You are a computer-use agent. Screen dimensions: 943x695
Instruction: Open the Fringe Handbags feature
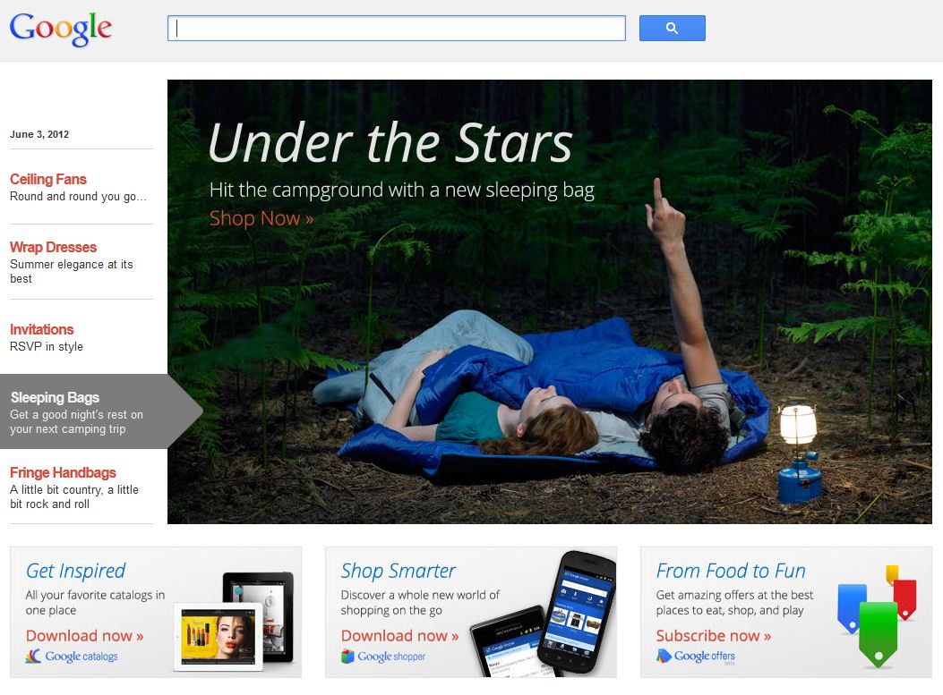point(63,473)
